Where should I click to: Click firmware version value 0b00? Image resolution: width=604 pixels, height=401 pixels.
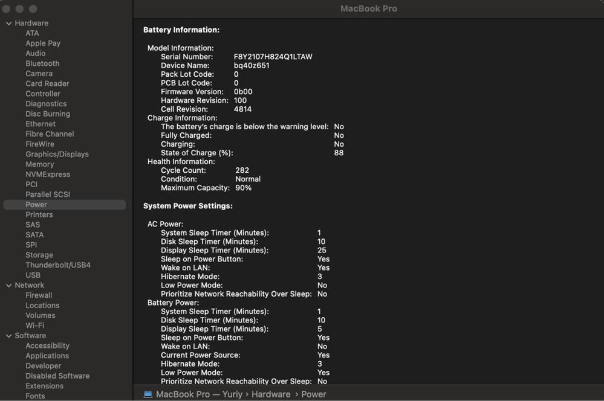pos(243,92)
